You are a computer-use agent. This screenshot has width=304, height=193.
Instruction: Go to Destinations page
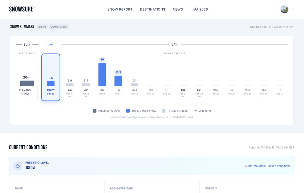(x=153, y=9)
